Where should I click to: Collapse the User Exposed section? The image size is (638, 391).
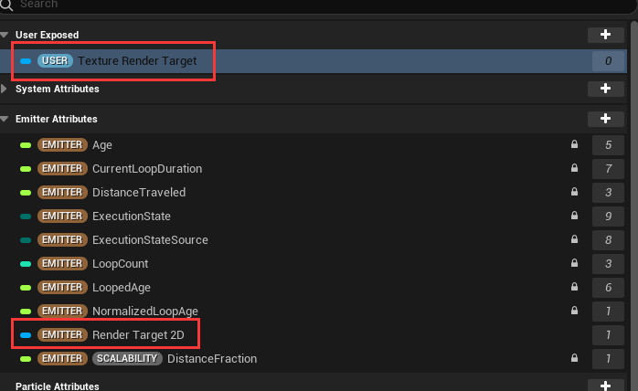point(5,35)
